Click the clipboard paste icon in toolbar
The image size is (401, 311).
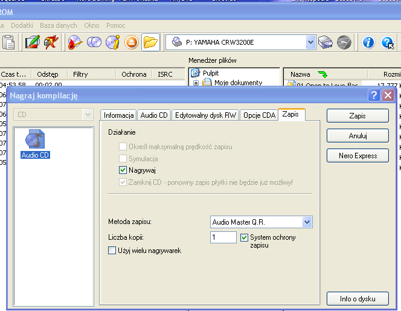click(x=8, y=42)
